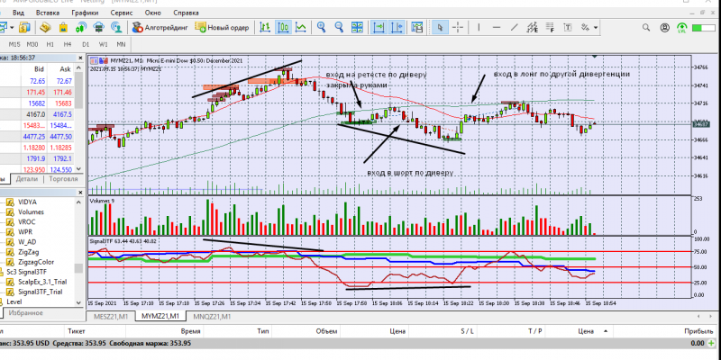Open the Вставка menu
The width and height of the screenshot is (721, 360).
click(x=48, y=13)
